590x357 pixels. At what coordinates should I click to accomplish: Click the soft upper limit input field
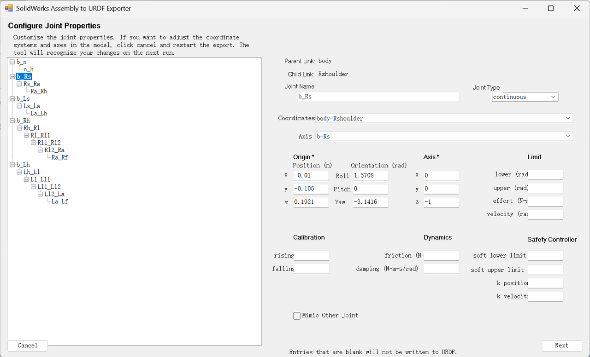(x=545, y=270)
